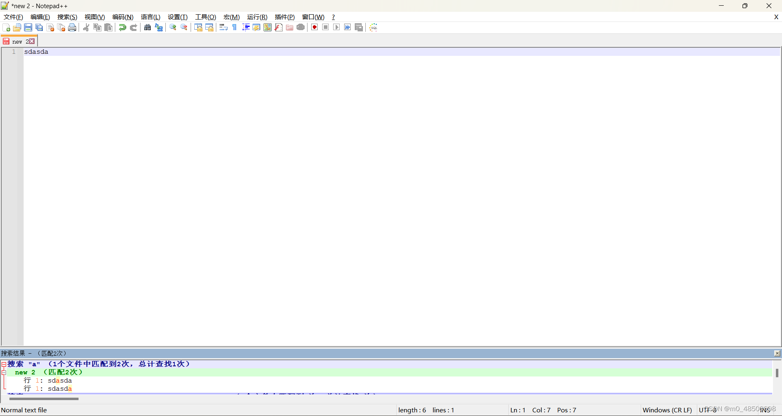This screenshot has height=416, width=782.
Task: Click the Close All files toolbar icon
Action: click(x=62, y=27)
